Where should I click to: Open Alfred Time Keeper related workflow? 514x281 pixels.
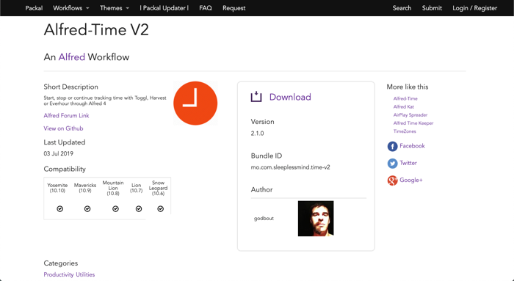(x=413, y=123)
